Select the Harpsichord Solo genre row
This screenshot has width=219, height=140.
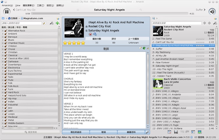point(30,95)
